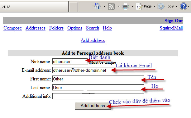Open the Options link
191x118 pixels.
point(75,28)
